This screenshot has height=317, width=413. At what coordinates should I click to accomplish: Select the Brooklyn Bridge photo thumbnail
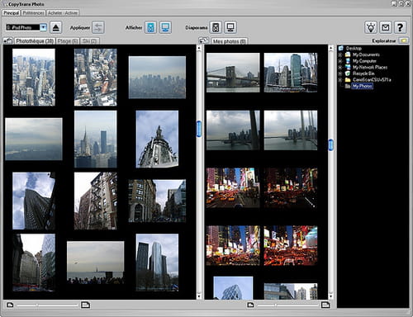(233, 73)
